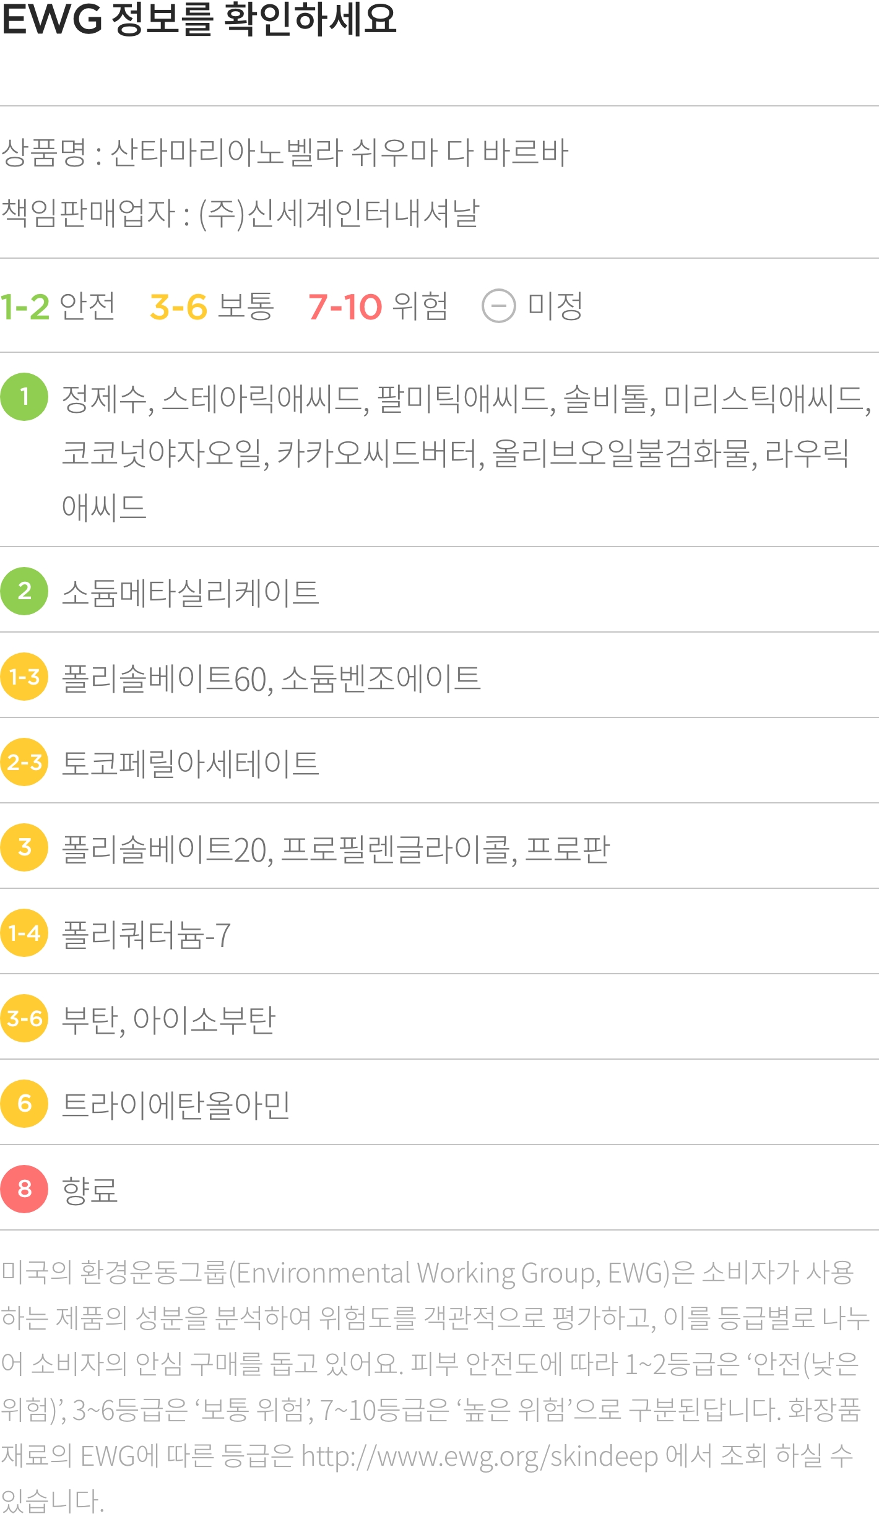879x1519 pixels.
Task: Click the yellow grade 3 badge
Action: click(24, 847)
